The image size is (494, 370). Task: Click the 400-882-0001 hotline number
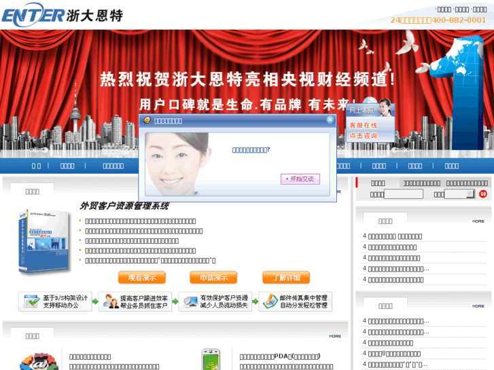tap(459, 20)
